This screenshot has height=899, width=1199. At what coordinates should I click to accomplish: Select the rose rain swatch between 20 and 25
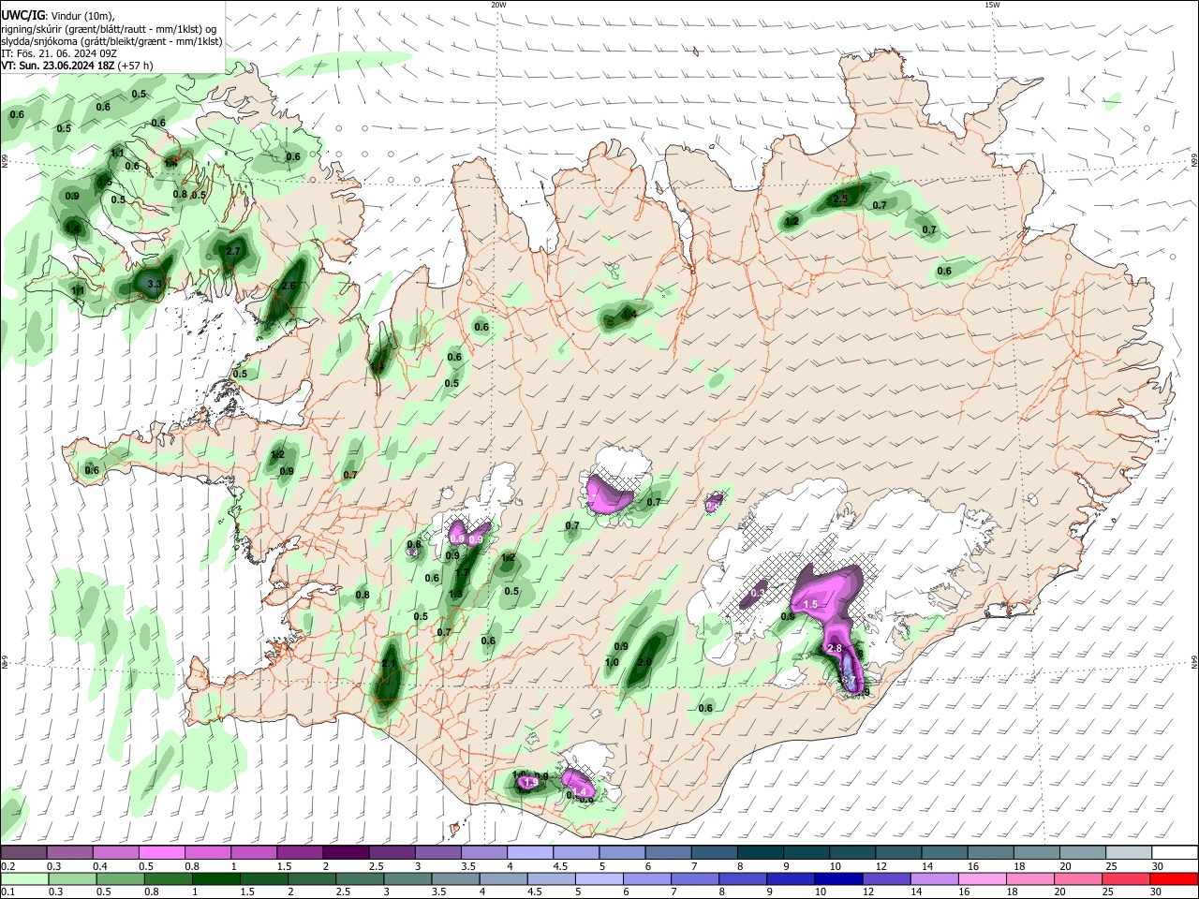(x=1079, y=878)
